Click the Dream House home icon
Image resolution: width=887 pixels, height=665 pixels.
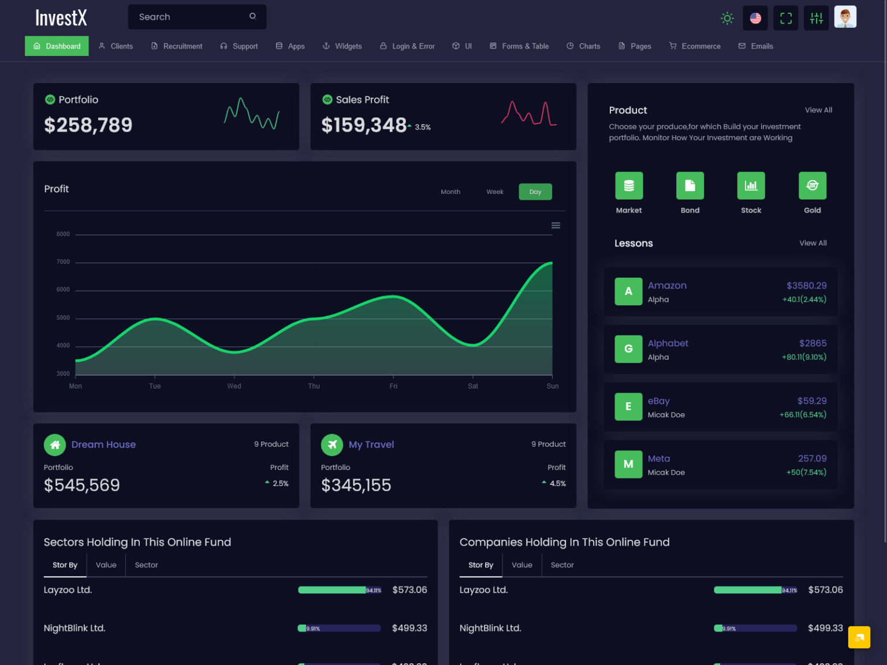point(55,444)
